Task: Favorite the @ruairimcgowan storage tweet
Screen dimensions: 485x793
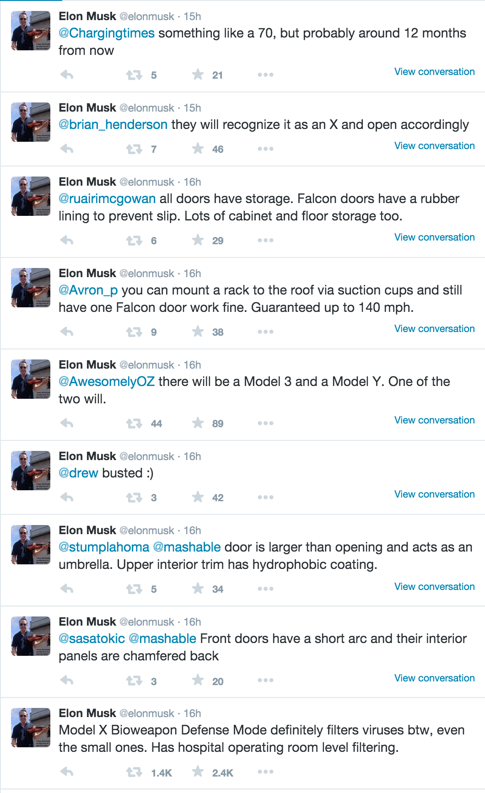Action: [x=198, y=240]
